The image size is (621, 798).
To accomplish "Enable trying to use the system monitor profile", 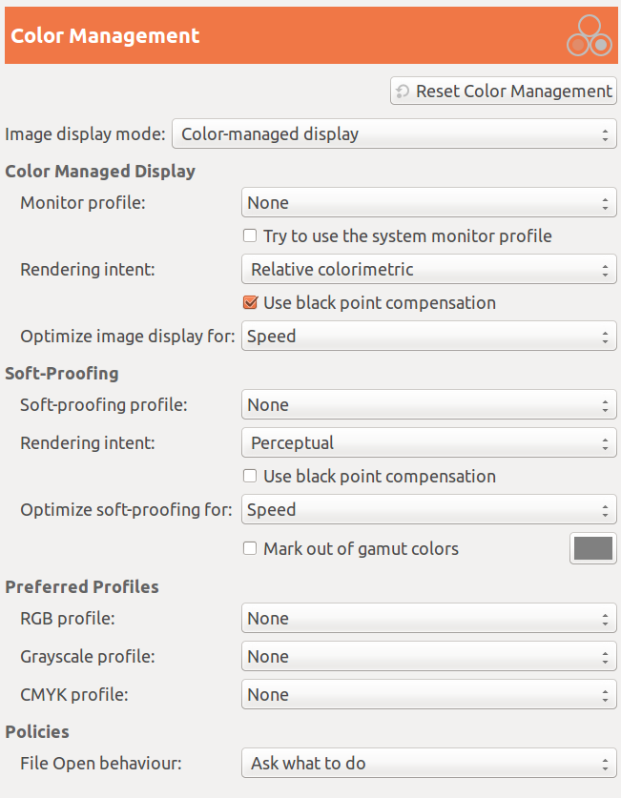I will (x=249, y=235).
